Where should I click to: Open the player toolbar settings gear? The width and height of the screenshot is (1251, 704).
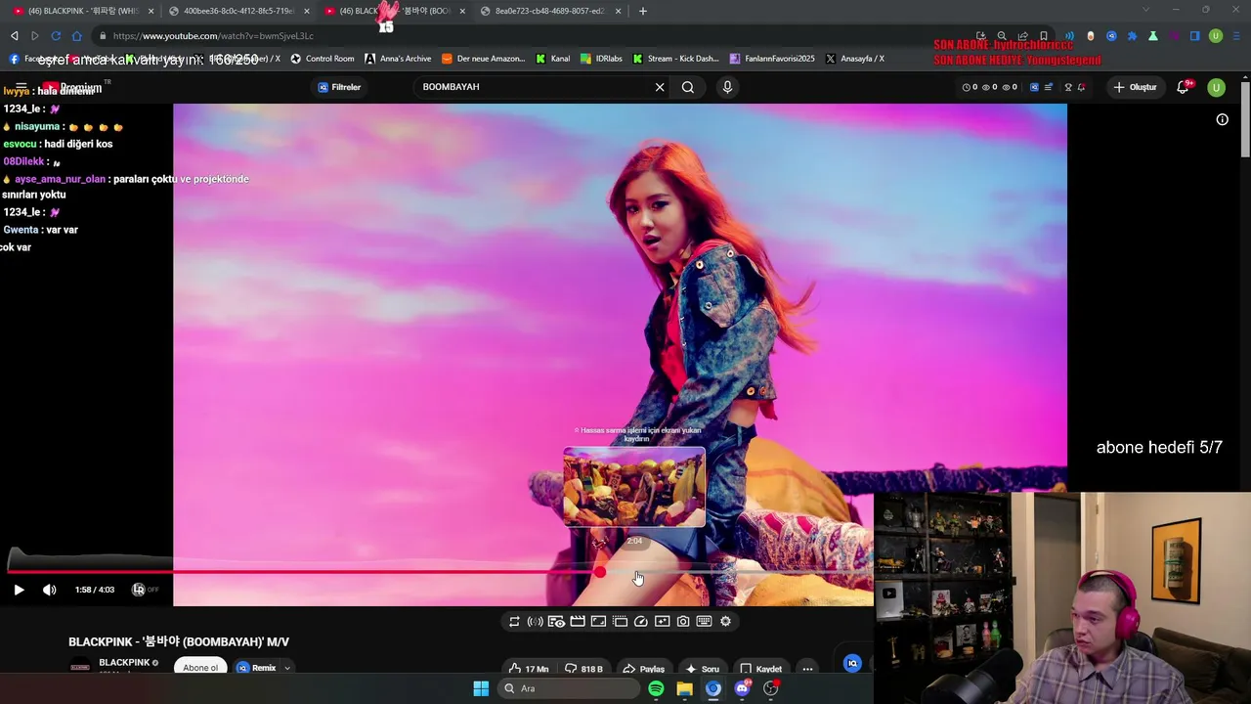pos(725,621)
